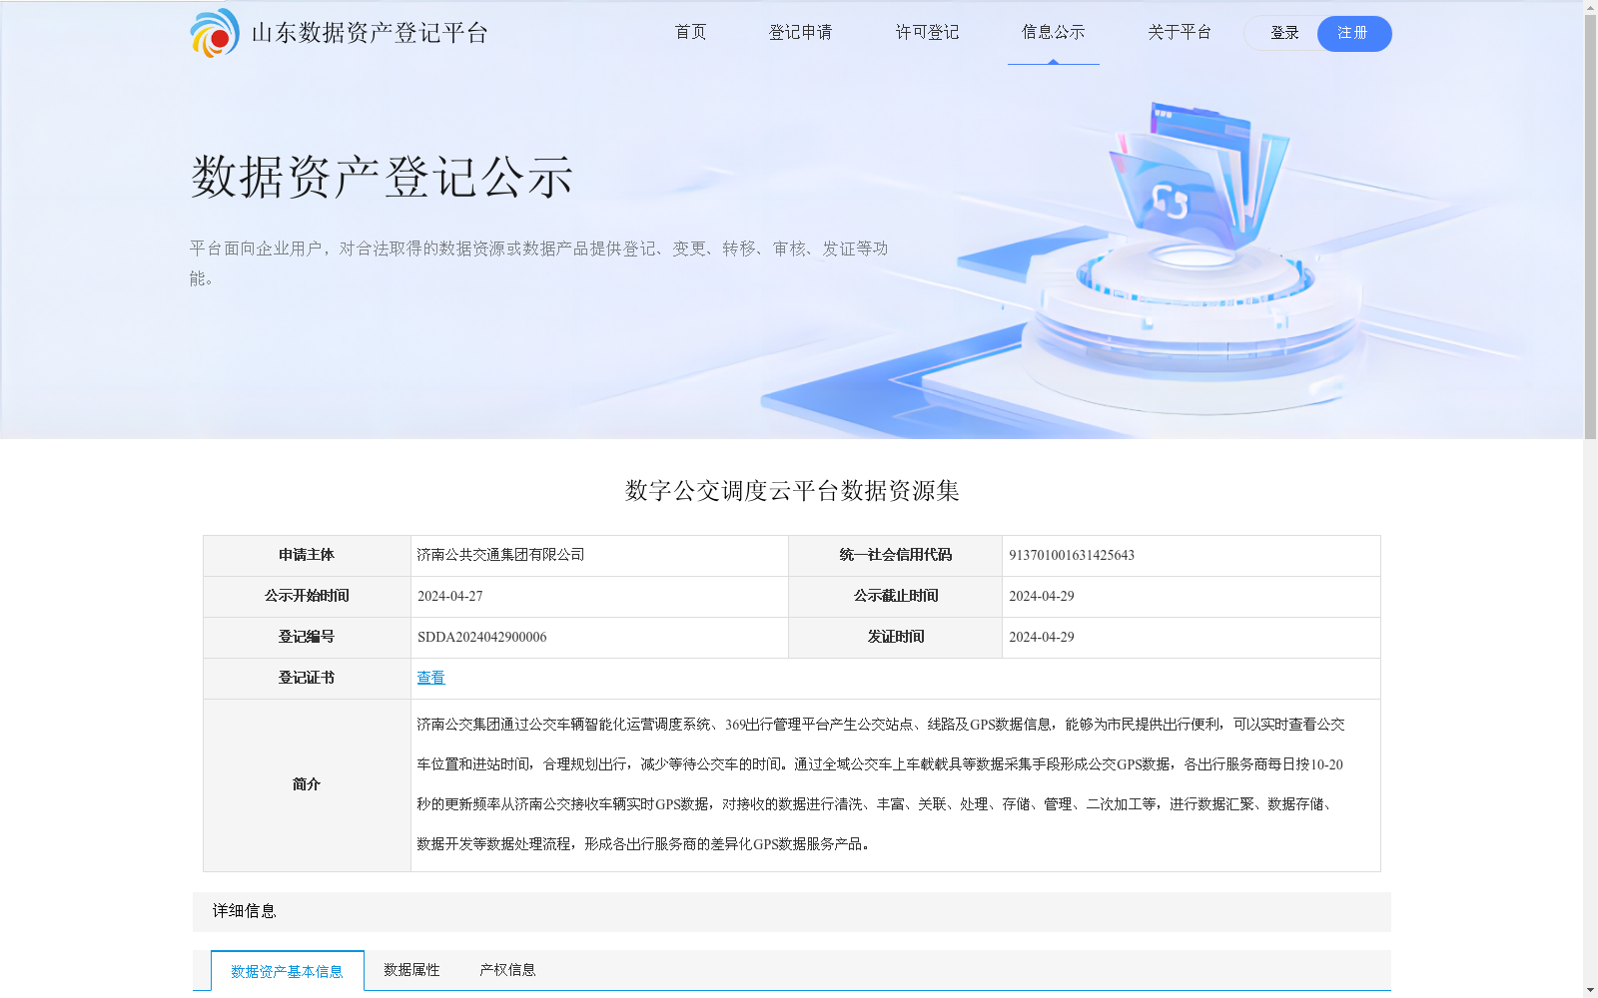
Task: Click the company name 济南公共交通集团有限公司
Action: (x=500, y=555)
